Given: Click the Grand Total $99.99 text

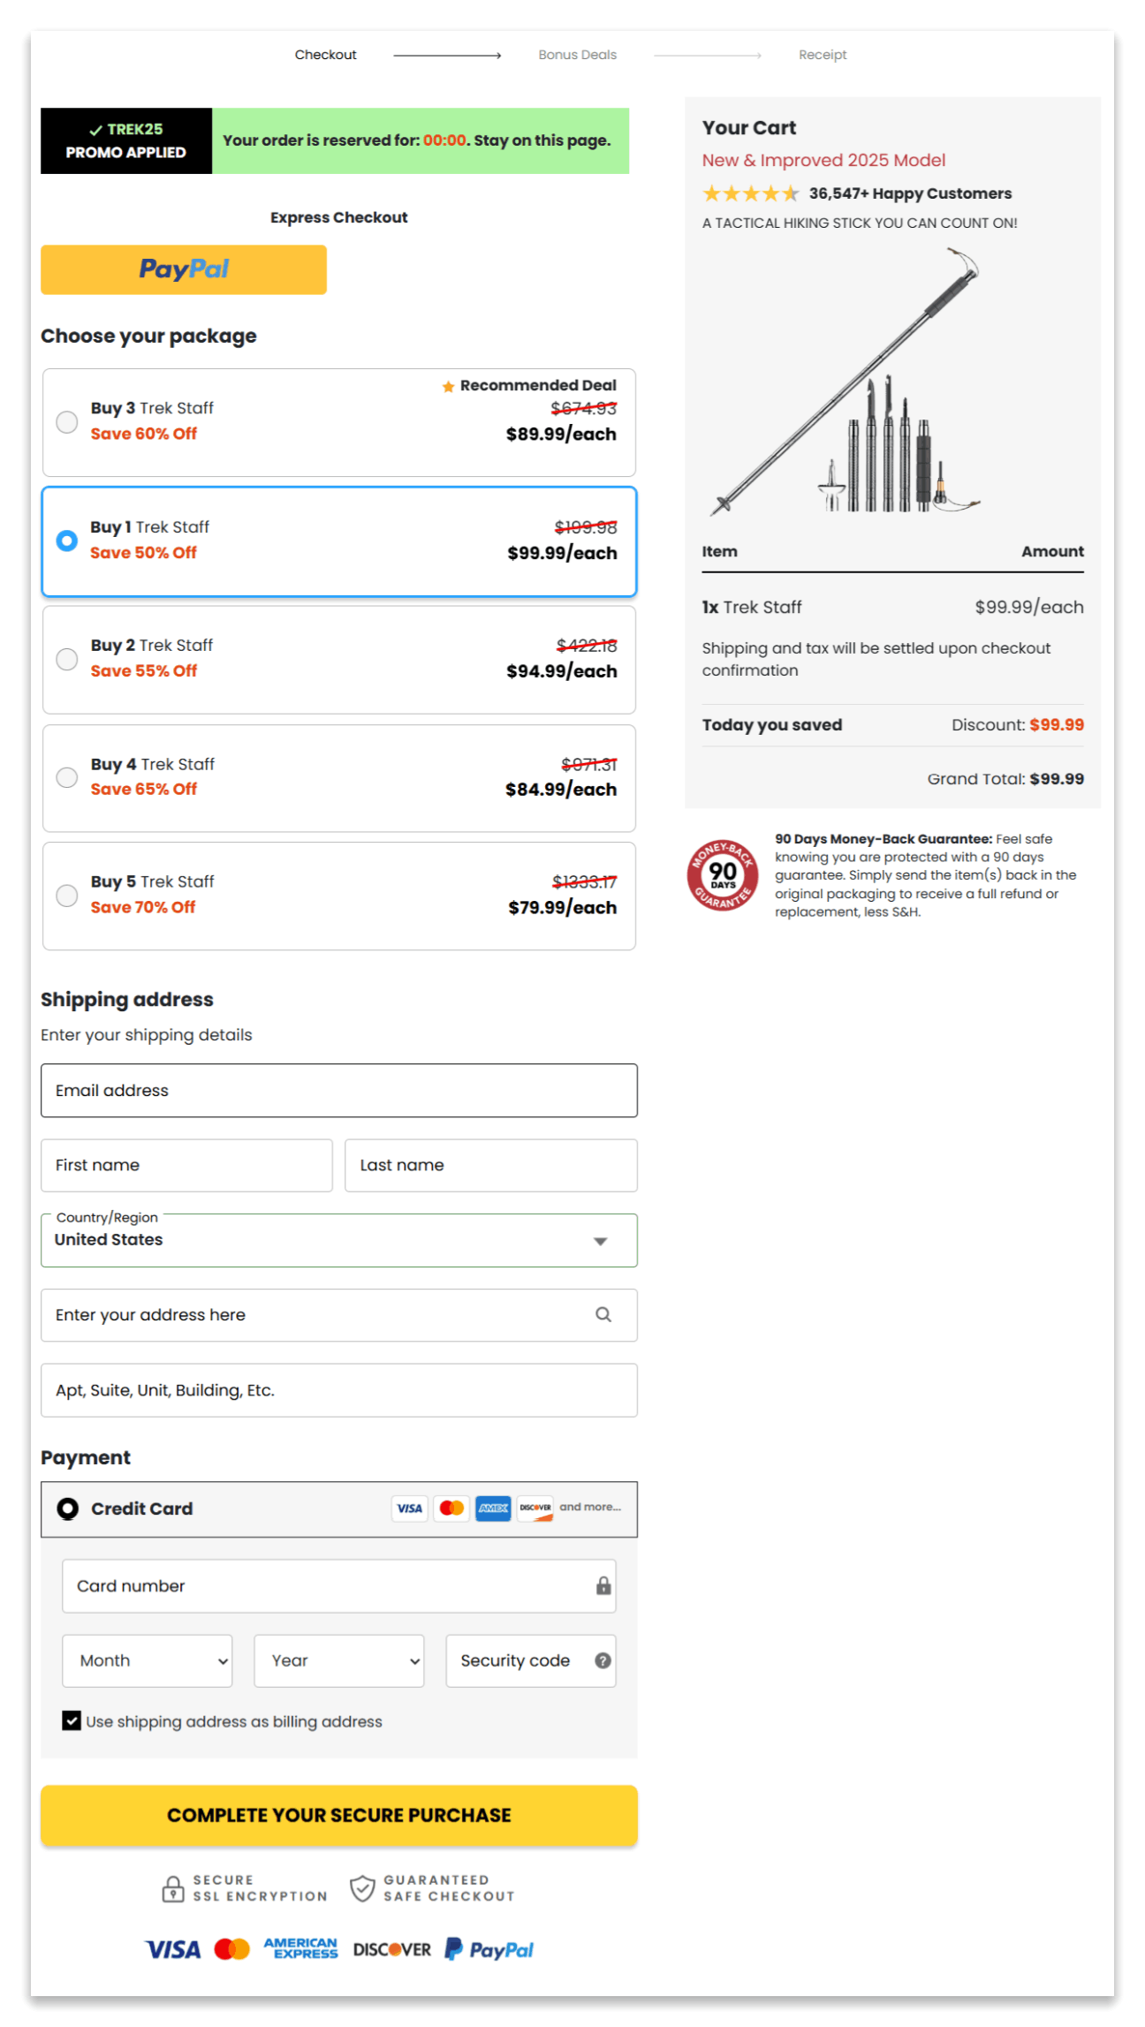Looking at the screenshot, I should (x=1005, y=779).
